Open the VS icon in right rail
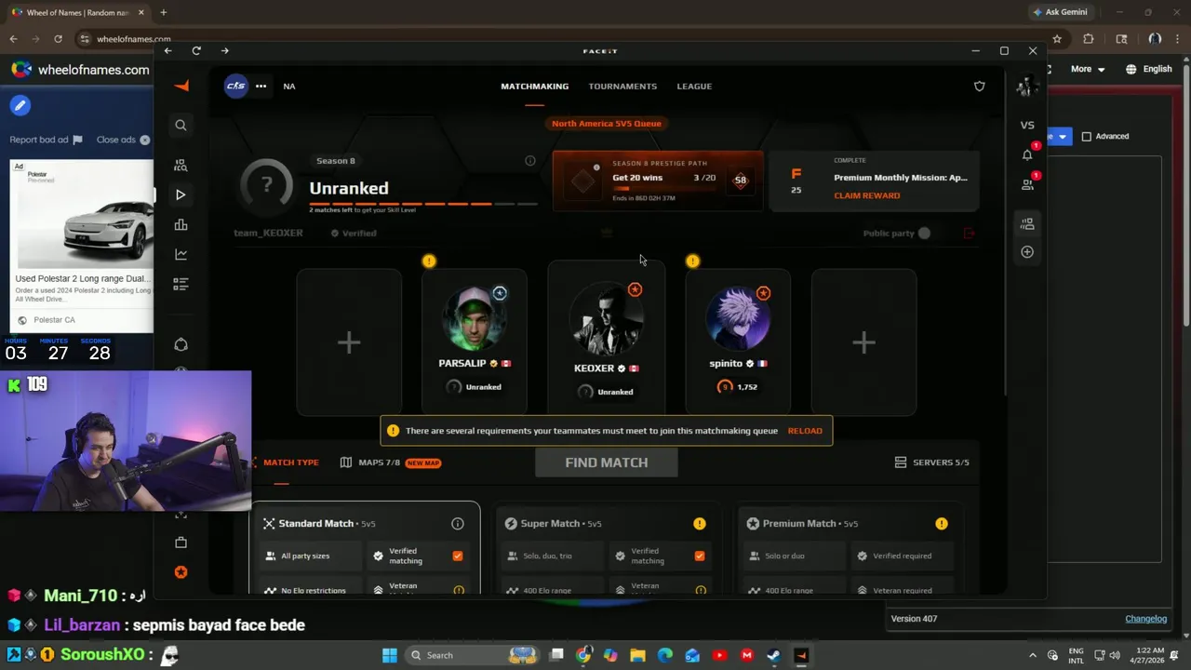The height and width of the screenshot is (670, 1191). [x=1027, y=125]
